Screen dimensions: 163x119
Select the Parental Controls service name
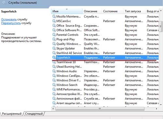(67, 35)
